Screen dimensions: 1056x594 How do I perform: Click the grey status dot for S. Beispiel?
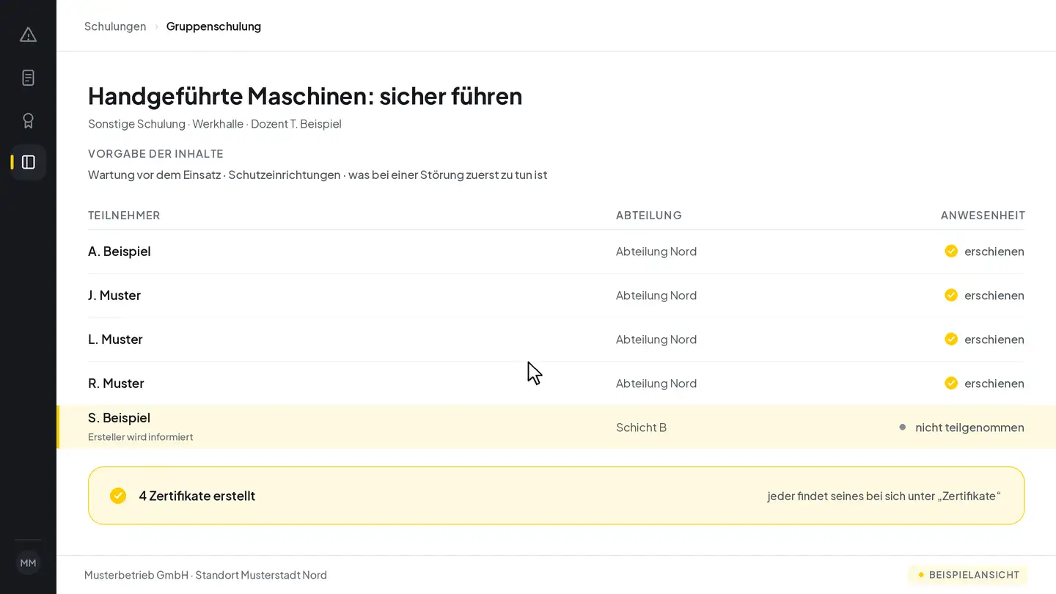(902, 428)
